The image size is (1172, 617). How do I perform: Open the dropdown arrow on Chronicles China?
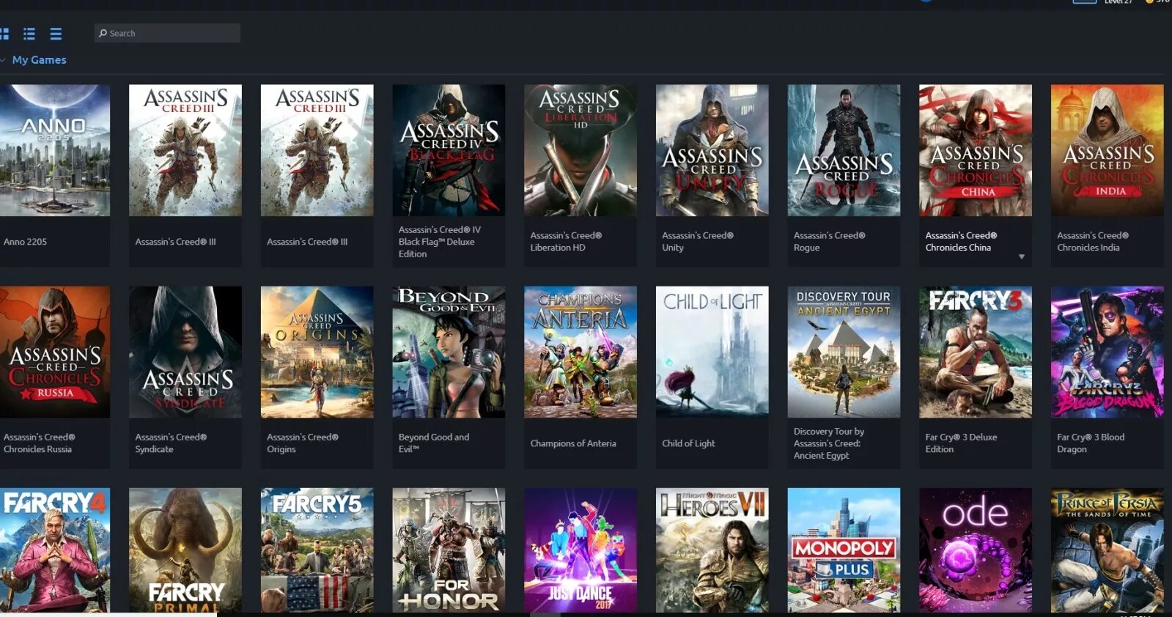click(1022, 256)
